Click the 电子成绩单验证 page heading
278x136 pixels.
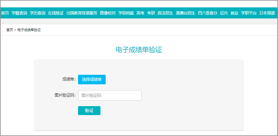coord(139,50)
